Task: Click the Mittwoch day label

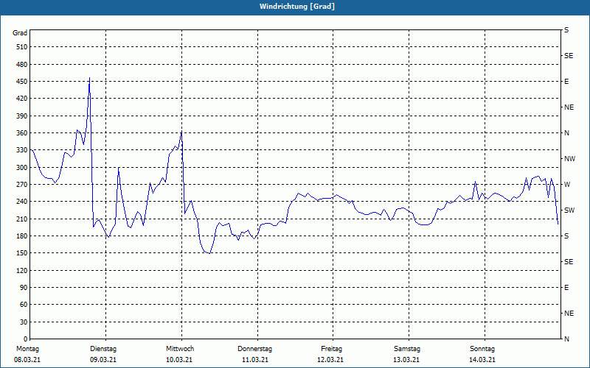Action: tap(180, 349)
